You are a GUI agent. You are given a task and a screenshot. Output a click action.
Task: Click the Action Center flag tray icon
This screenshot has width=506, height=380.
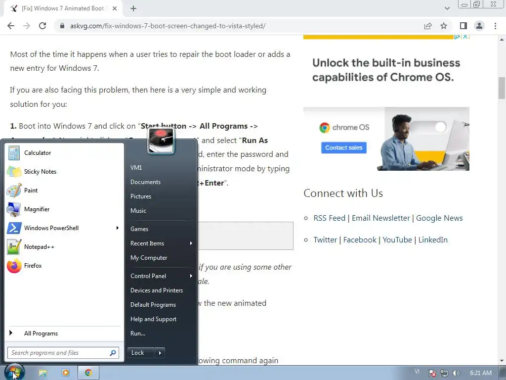click(432, 373)
